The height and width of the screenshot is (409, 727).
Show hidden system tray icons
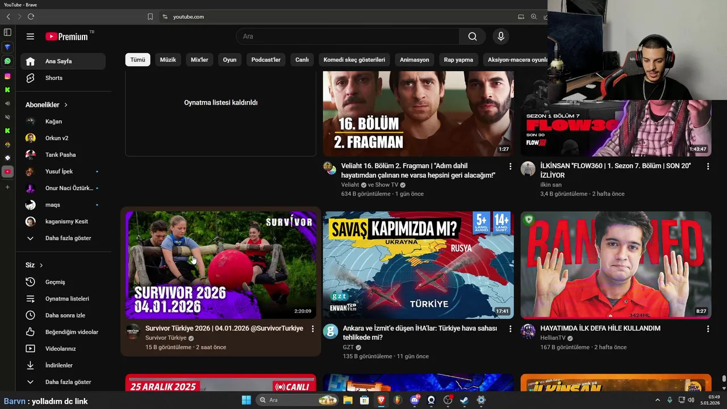658,400
